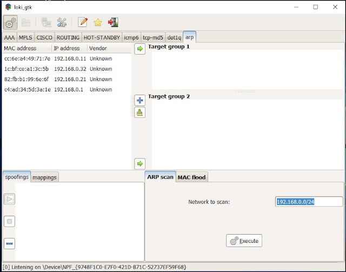Add host using Target group 2 arrow
Image resolution: width=346 pixels, height=272 pixels.
click(139, 163)
